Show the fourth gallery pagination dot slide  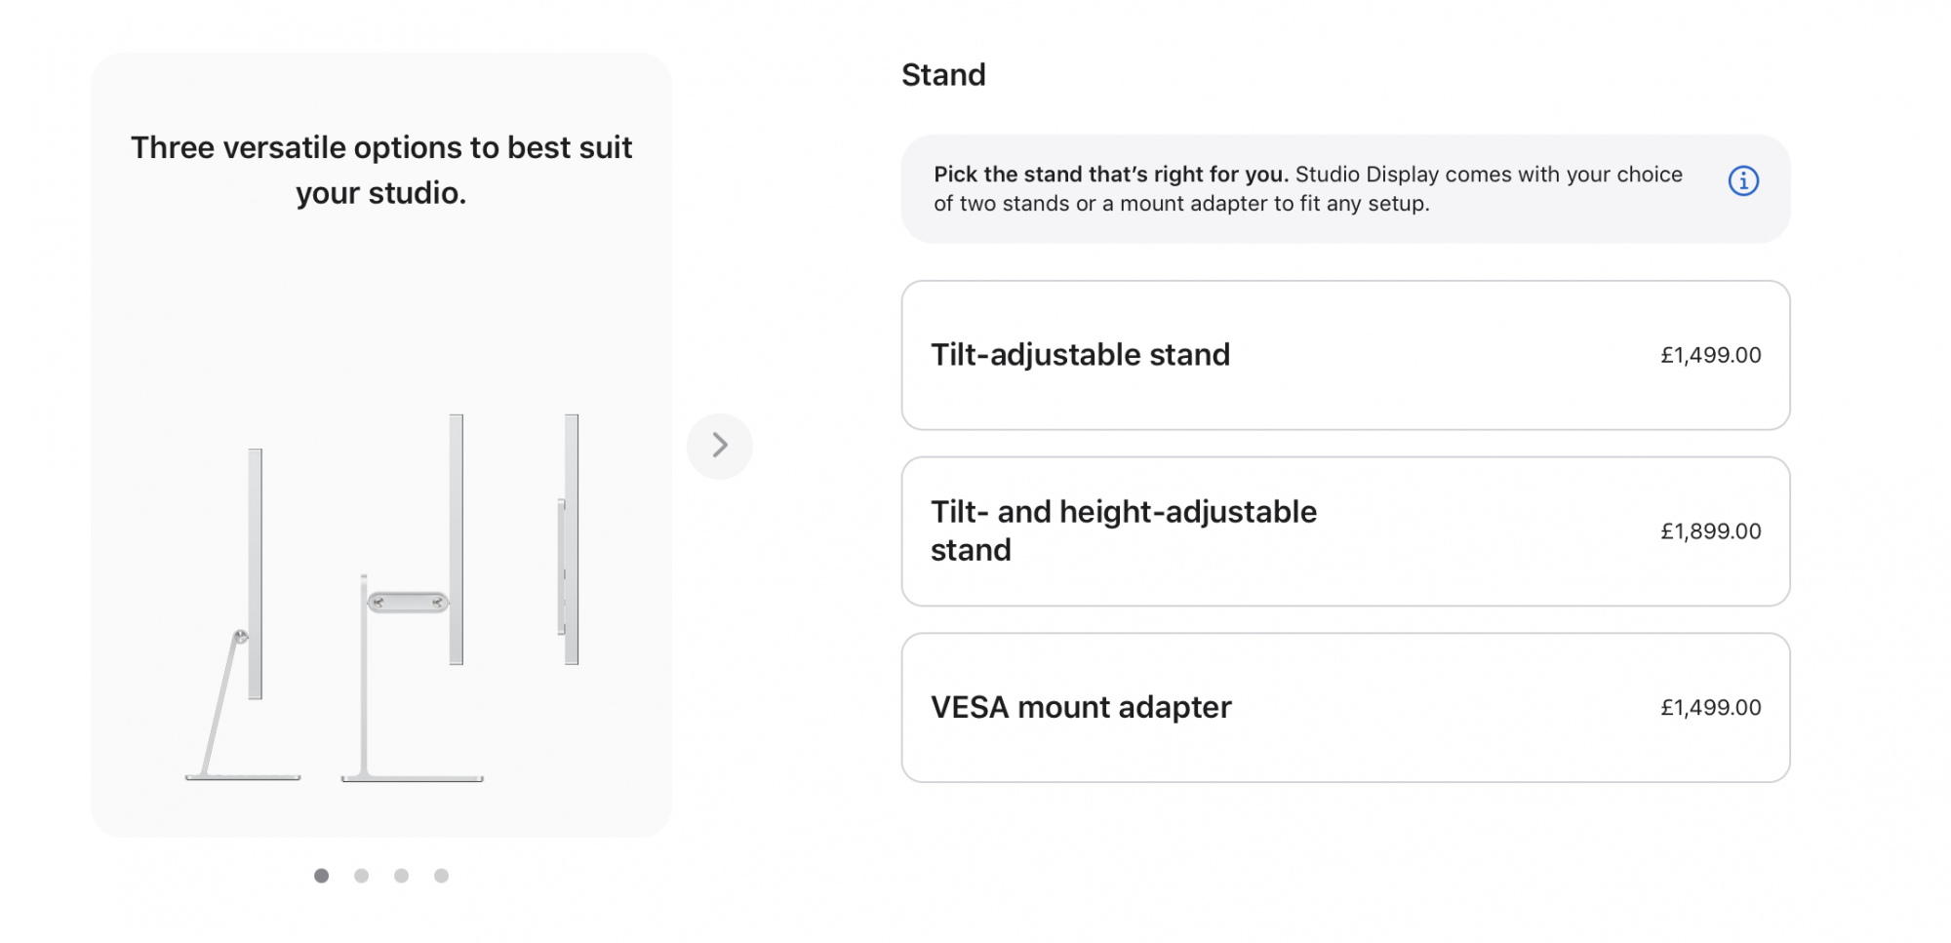coord(441,876)
